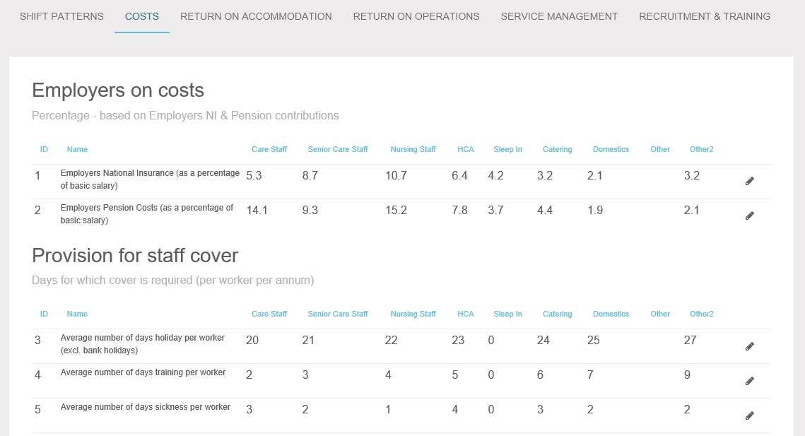Screen dimensions: 805x436
Task: Click Catering holiday days value 24
Action: click(543, 341)
